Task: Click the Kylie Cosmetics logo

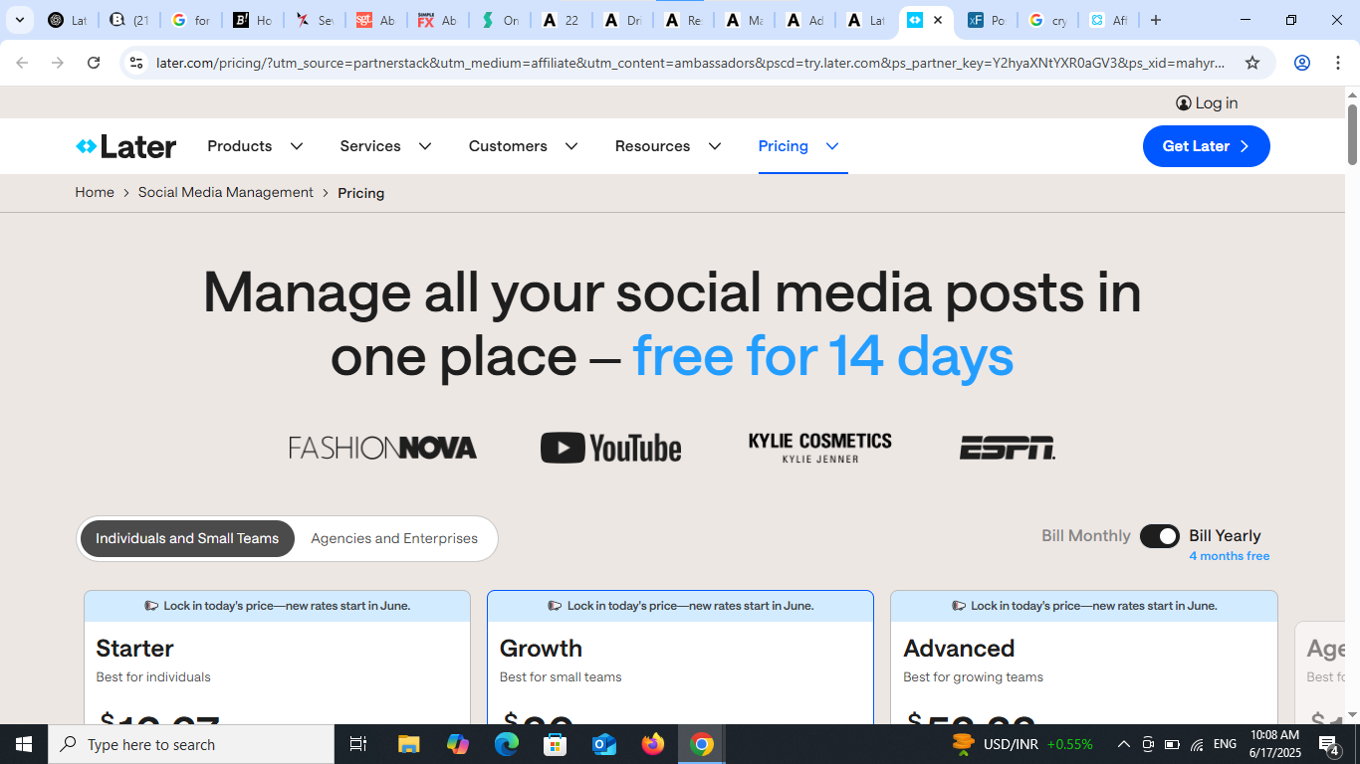Action: [x=820, y=448]
